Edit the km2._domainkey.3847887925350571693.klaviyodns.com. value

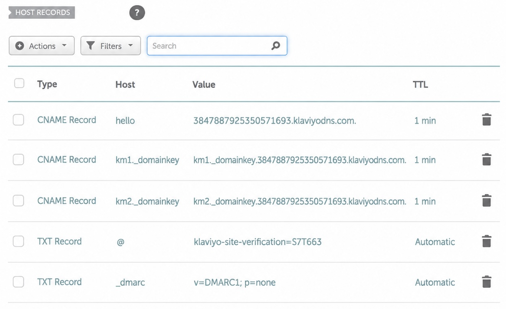click(x=300, y=201)
